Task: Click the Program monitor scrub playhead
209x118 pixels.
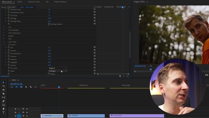Action: (151, 69)
